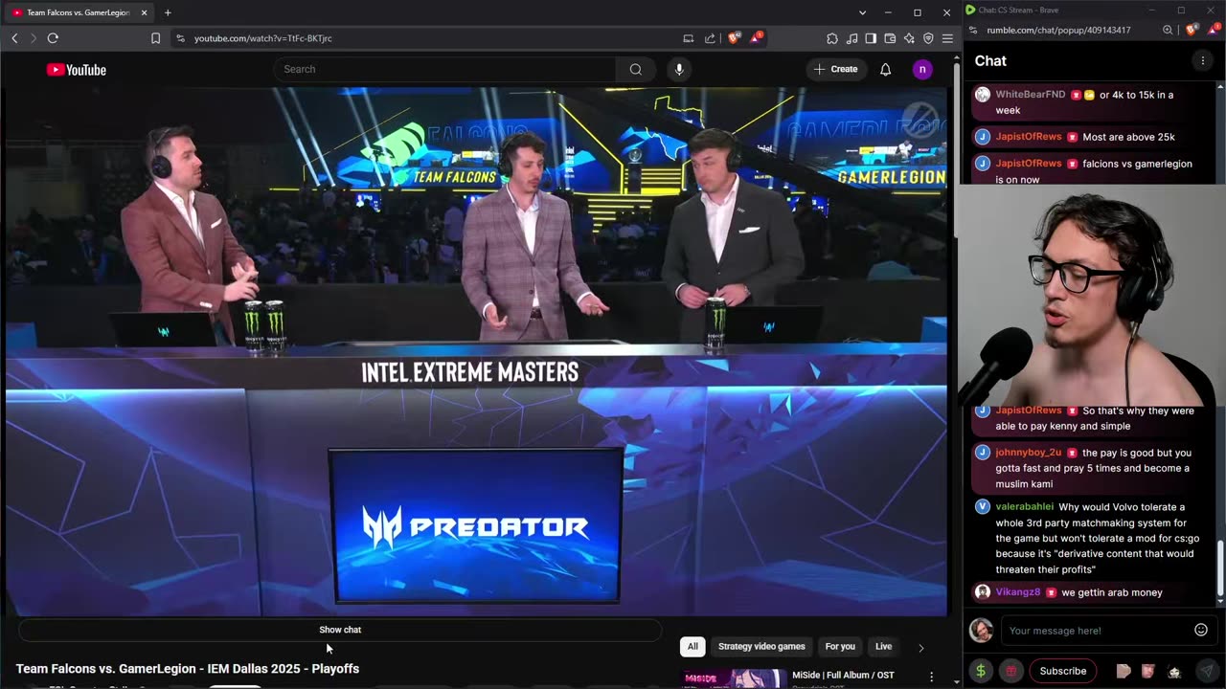Viewport: 1226px width, 689px height.
Task: Select the Strategy video games chip
Action: (x=761, y=646)
